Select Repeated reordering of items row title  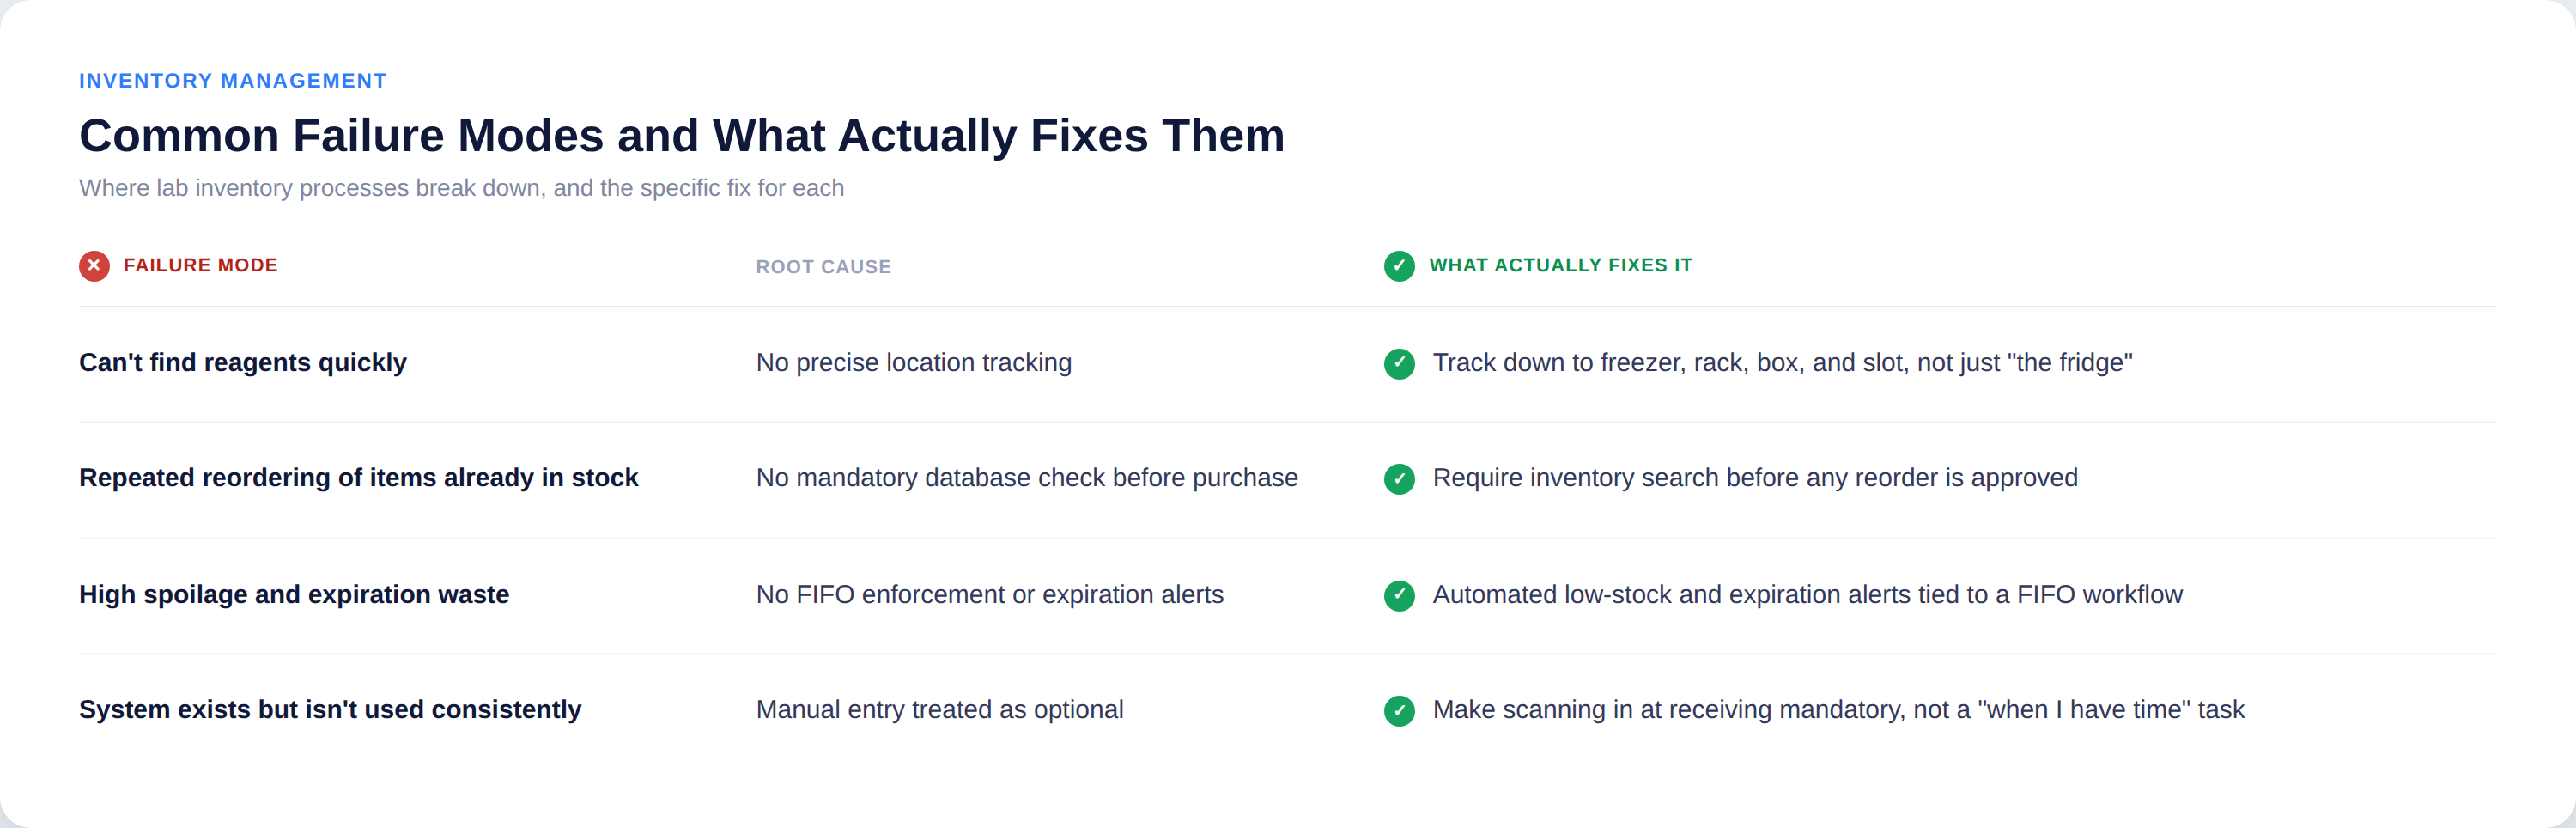pyautogui.click(x=358, y=477)
